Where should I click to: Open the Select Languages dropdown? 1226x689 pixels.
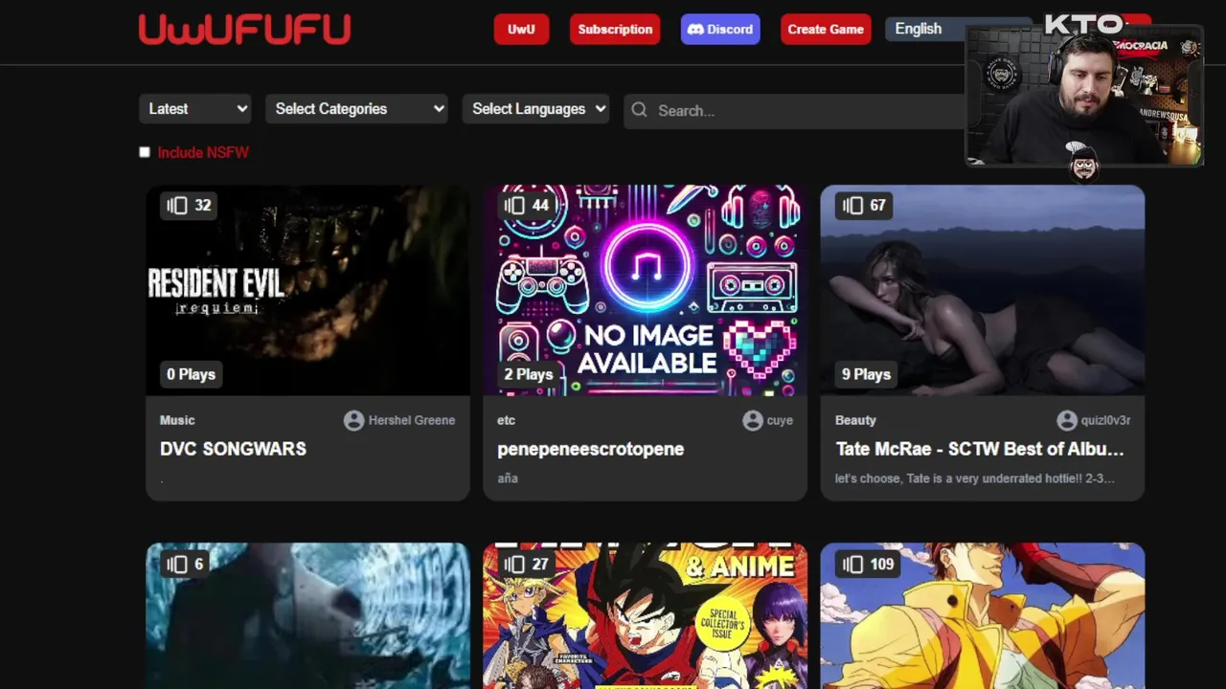pyautogui.click(x=537, y=109)
